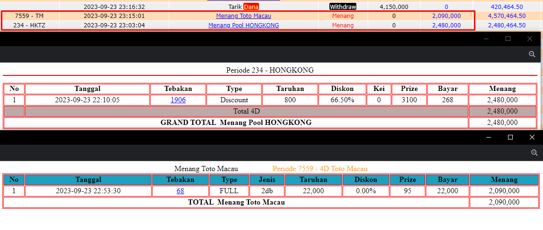Click Tanggal header in Hongkong table
This screenshot has height=230, width=543.
[87, 89]
